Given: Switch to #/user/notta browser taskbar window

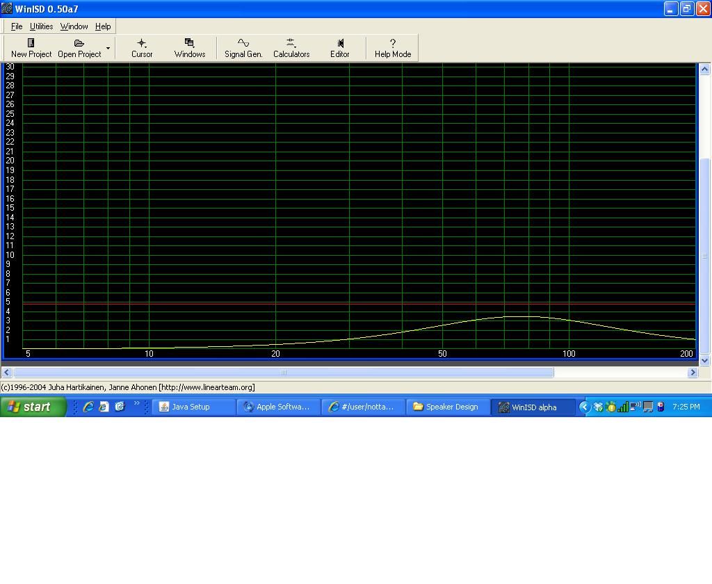Looking at the screenshot, I should 362,407.
